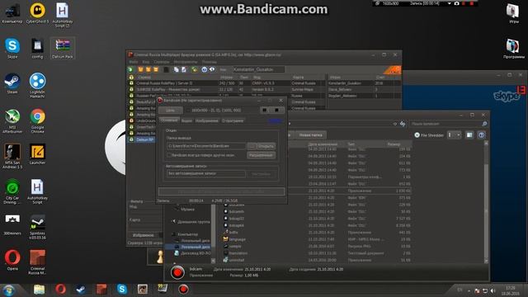This screenshot has height=297, width=528.
Task: Click the Bandicam record icon in taskbar
Action: pyautogui.click(x=183, y=289)
